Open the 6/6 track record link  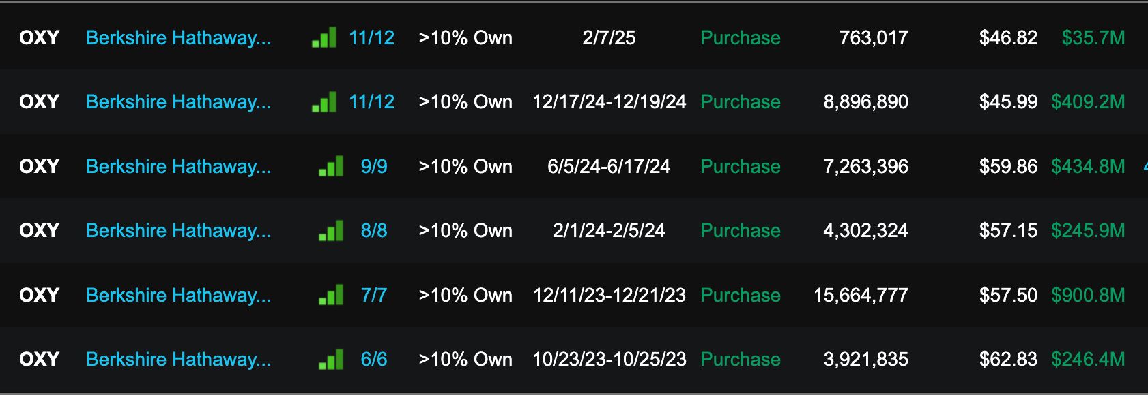click(x=374, y=360)
